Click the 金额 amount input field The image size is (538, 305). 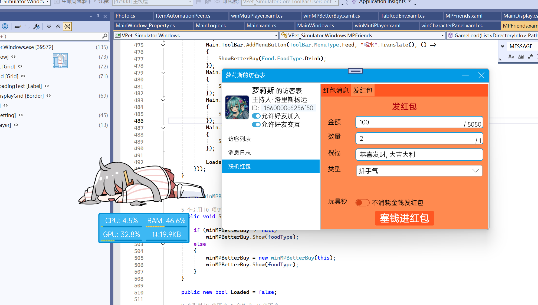419,122
